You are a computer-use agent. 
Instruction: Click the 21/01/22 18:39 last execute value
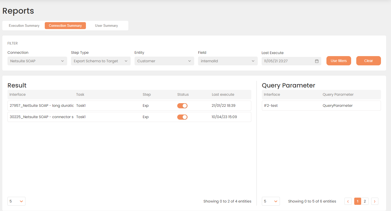pos(224,105)
